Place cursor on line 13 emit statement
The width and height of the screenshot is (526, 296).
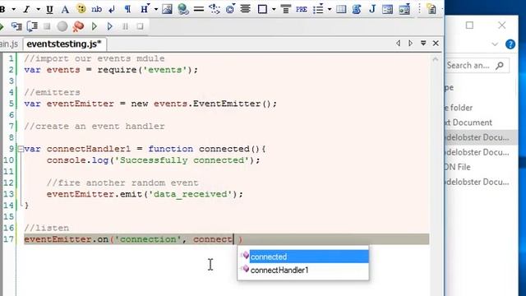pos(145,194)
